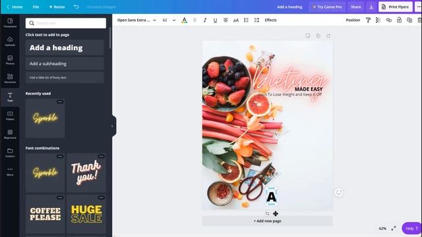Click the copy style paint roller icon

(x=368, y=20)
